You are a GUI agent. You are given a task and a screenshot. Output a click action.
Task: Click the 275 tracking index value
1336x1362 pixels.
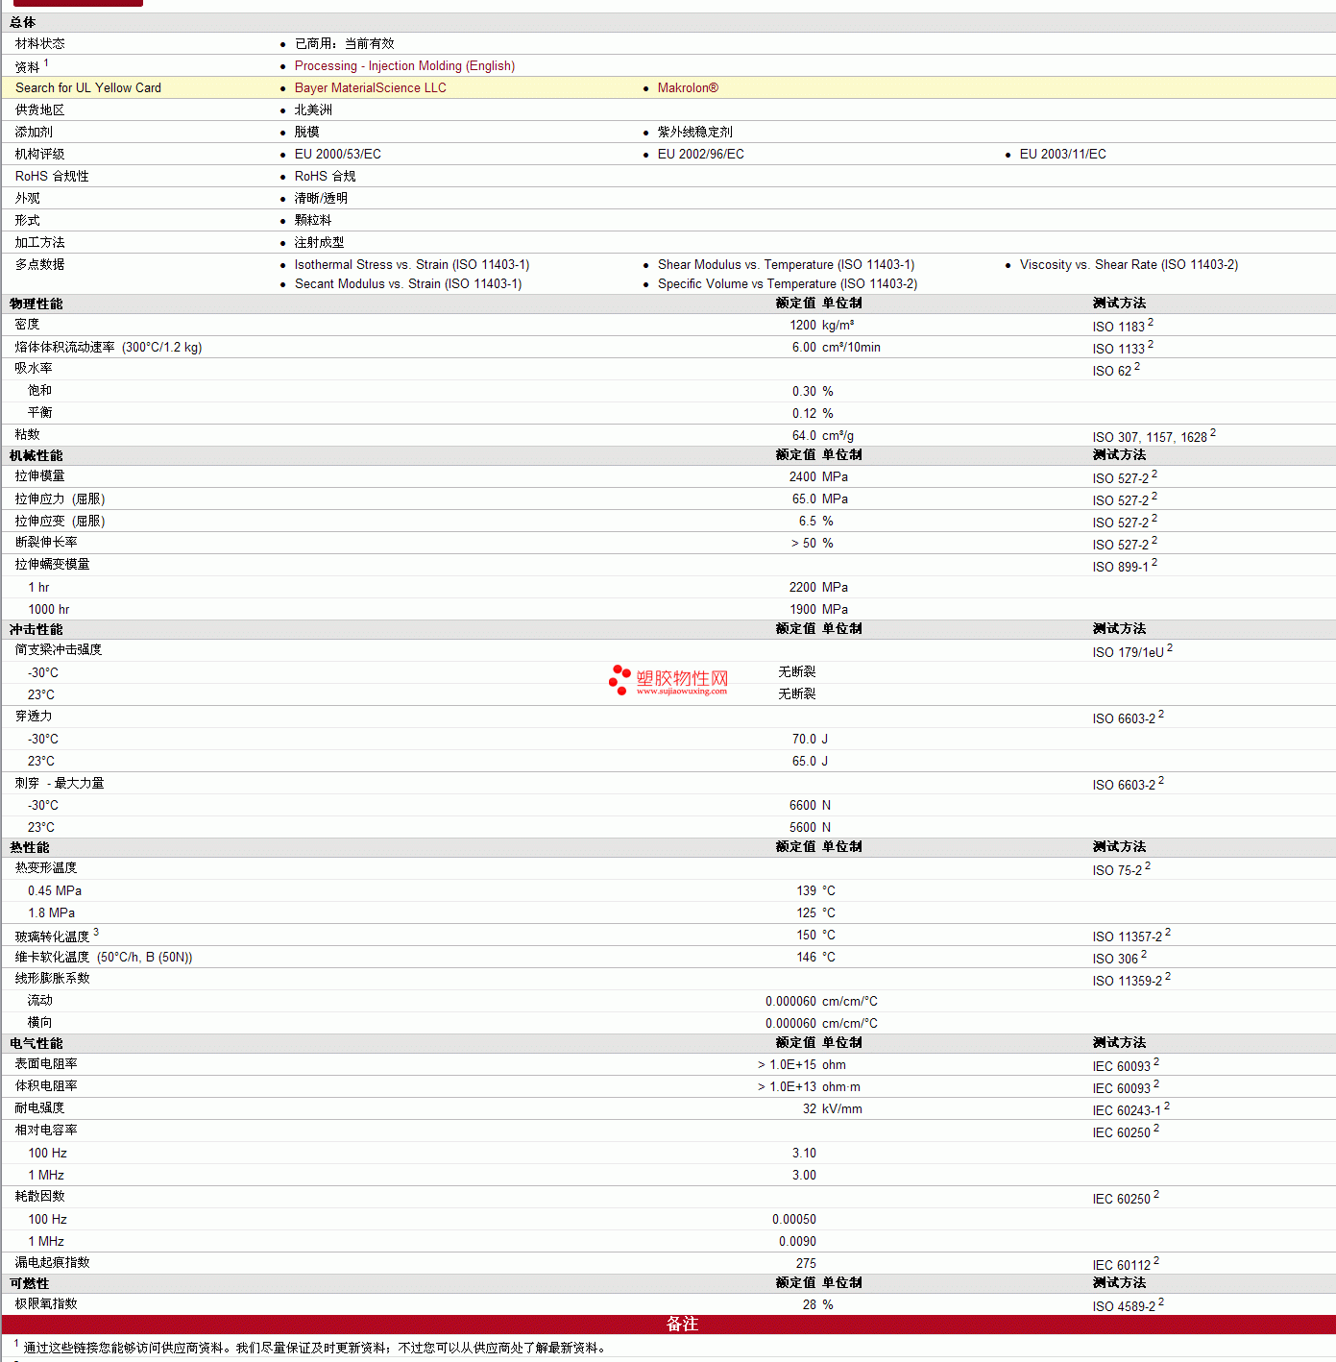point(806,1263)
